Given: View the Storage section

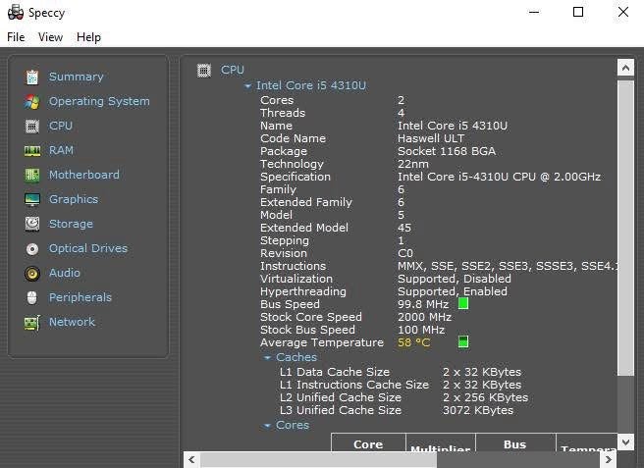Looking at the screenshot, I should (x=71, y=224).
